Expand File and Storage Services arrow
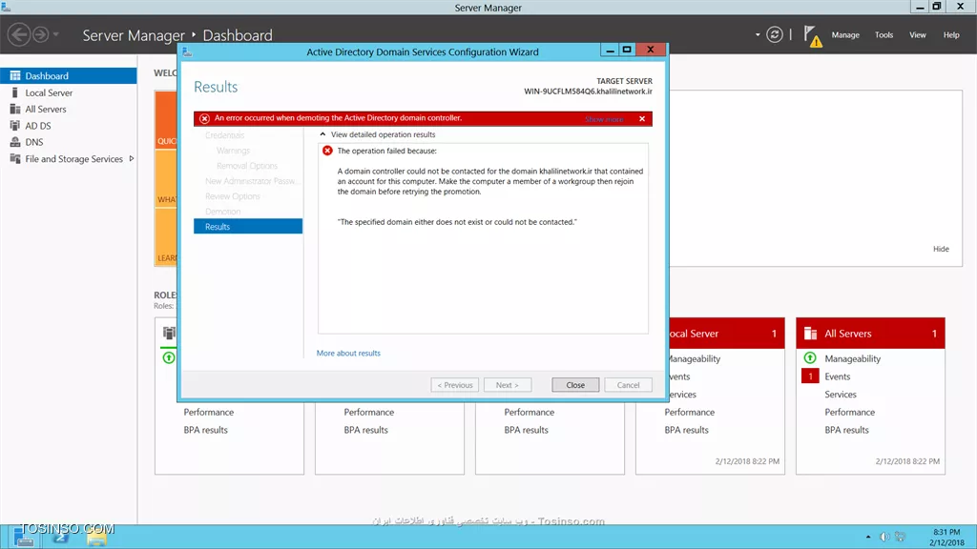The height and width of the screenshot is (549, 977). point(132,159)
